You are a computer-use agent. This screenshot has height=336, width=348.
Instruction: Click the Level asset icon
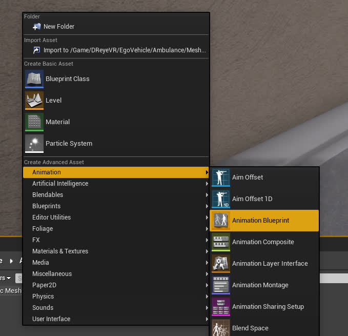(34, 101)
